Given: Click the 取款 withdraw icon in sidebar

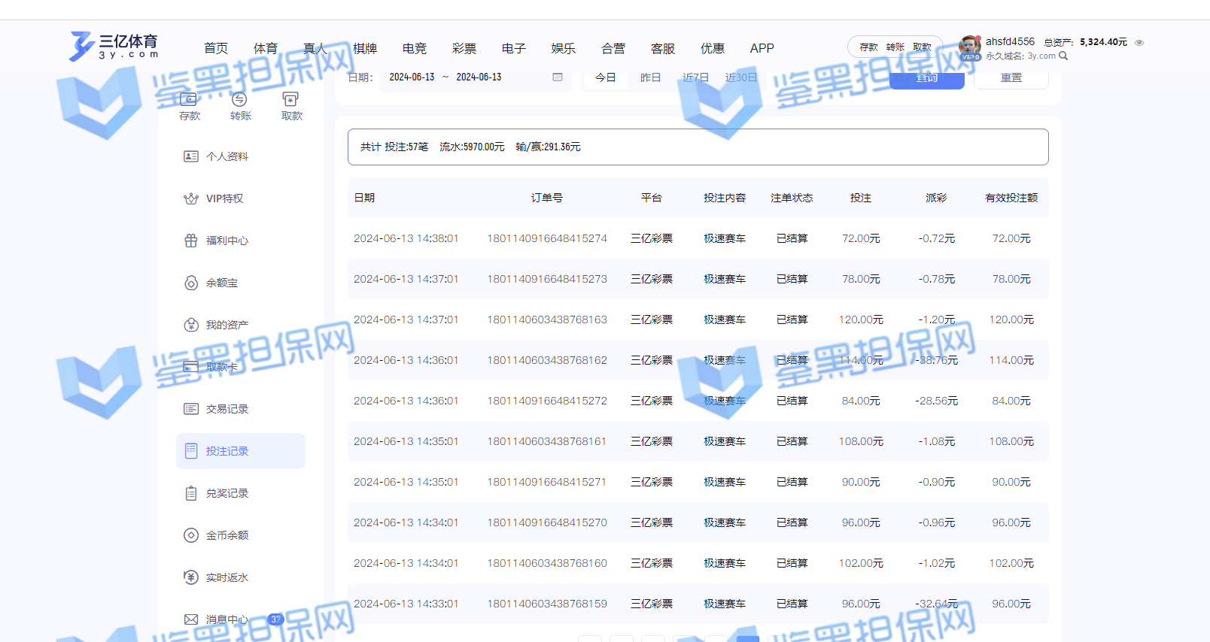Looking at the screenshot, I should [291, 100].
